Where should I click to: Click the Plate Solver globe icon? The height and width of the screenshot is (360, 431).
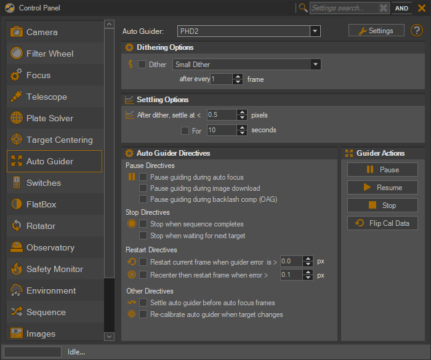click(x=17, y=118)
